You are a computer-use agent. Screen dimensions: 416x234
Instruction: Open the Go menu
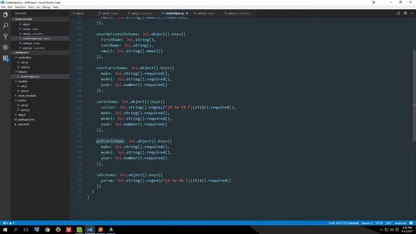[38, 7]
